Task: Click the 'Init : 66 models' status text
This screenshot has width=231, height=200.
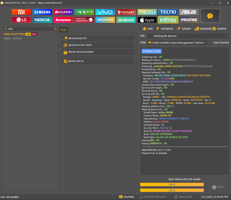Action: (10, 197)
